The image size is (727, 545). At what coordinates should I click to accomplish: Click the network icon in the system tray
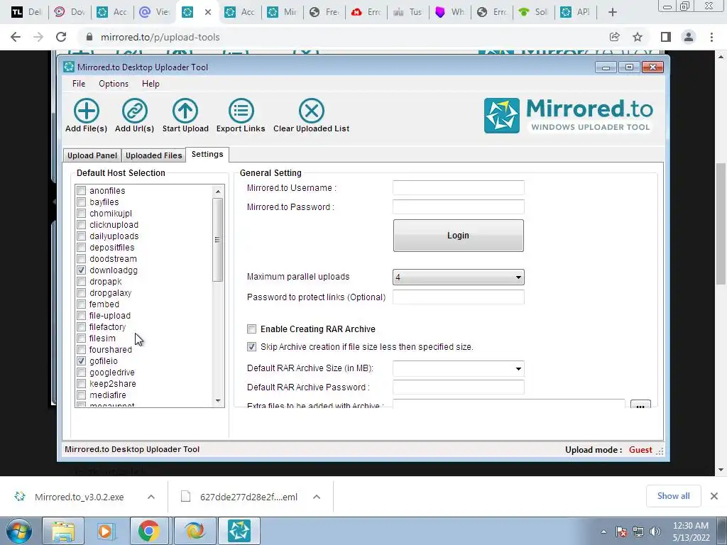coord(638,532)
